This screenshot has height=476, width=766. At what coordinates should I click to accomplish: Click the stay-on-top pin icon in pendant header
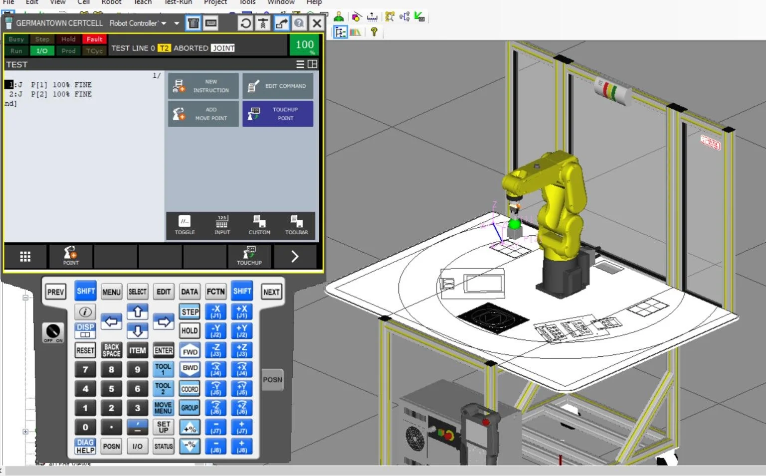(x=263, y=23)
